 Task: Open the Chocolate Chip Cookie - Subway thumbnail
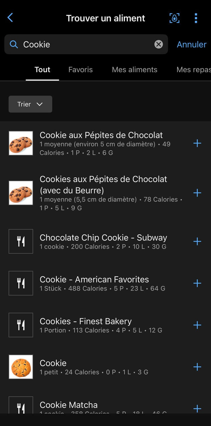[21, 241]
